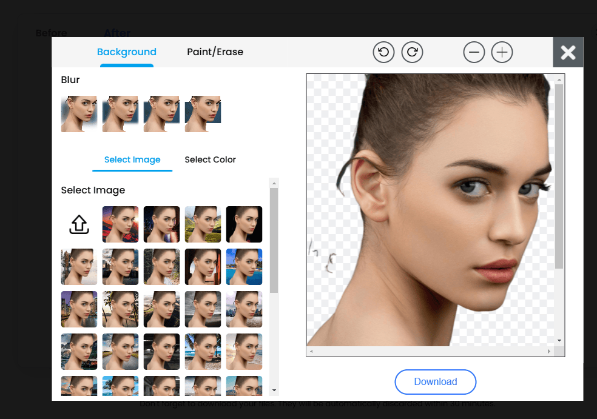
Task: Close the editor with the X icon
Action: (x=568, y=53)
